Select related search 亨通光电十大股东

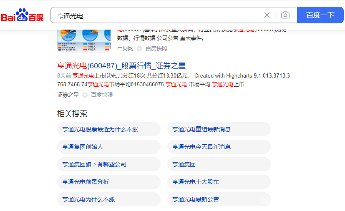pyautogui.click(x=219, y=182)
